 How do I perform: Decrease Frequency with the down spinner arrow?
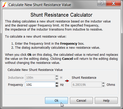click(x=57, y=86)
